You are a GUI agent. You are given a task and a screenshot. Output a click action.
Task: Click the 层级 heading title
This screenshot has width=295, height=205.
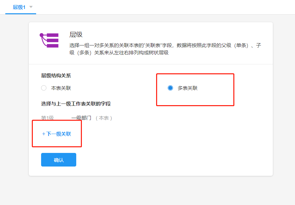pyautogui.click(x=76, y=34)
